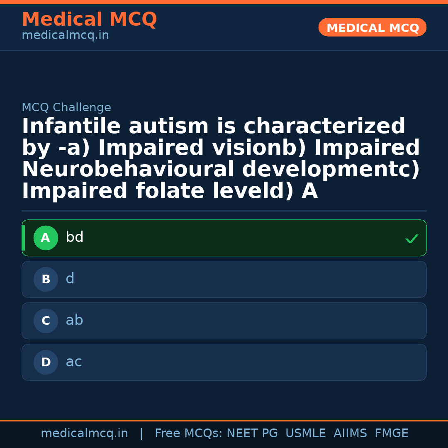Click the "MCQ Challenge" label
Viewport: 448px width, 448px height.
pyautogui.click(x=66, y=107)
